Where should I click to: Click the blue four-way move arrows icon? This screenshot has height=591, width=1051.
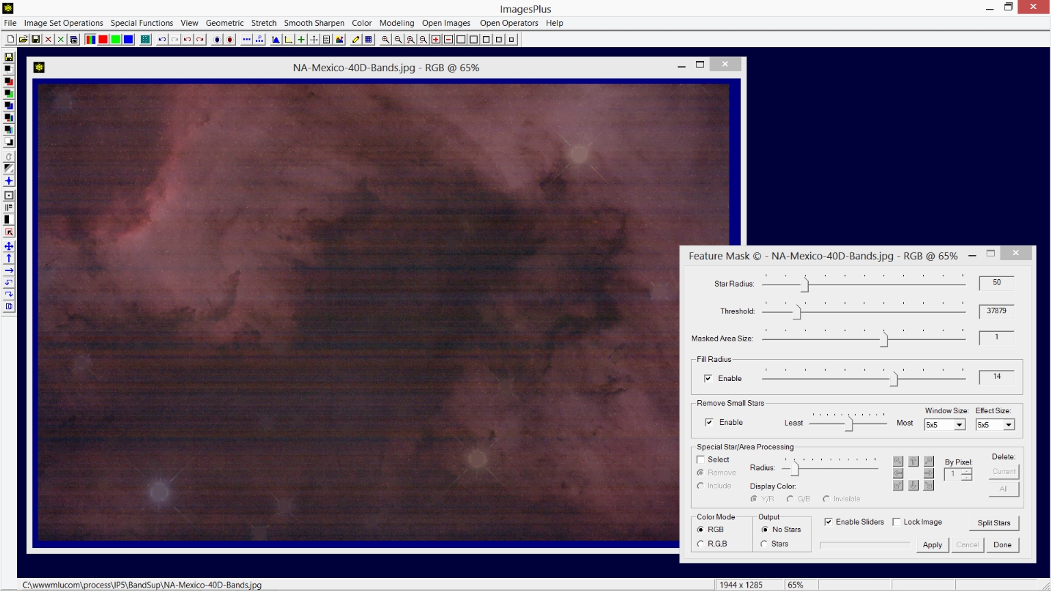pyautogui.click(x=9, y=246)
